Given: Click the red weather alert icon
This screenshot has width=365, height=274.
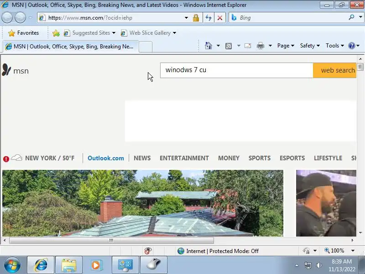Looking at the screenshot, I should coord(6,159).
